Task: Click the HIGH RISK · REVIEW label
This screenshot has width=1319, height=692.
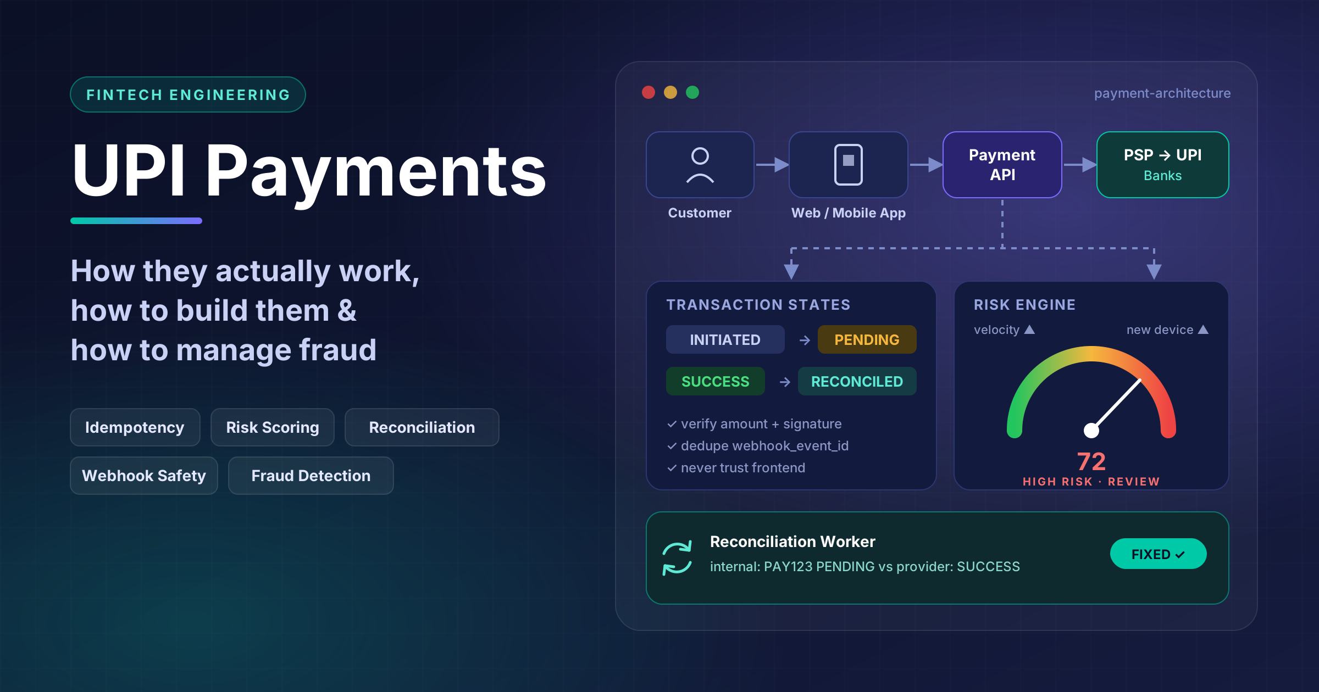Action: 1091,482
